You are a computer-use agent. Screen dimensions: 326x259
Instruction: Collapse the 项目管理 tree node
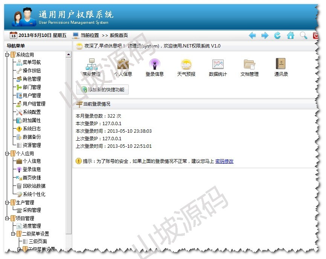(7, 218)
